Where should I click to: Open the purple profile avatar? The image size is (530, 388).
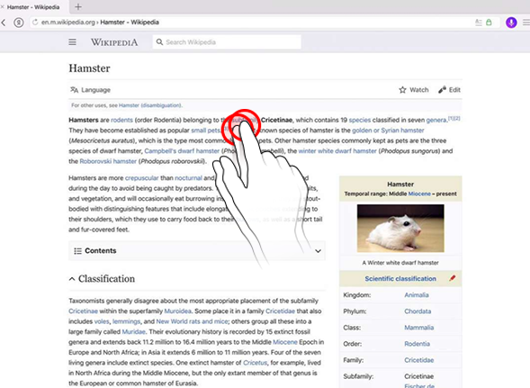coord(511,23)
